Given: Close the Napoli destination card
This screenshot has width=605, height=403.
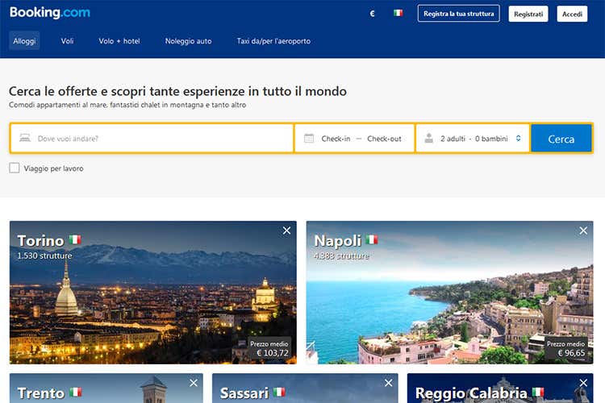Looking at the screenshot, I should click(x=583, y=231).
